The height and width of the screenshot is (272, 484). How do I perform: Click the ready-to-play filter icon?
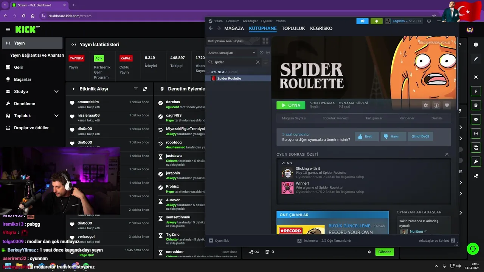(x=268, y=53)
